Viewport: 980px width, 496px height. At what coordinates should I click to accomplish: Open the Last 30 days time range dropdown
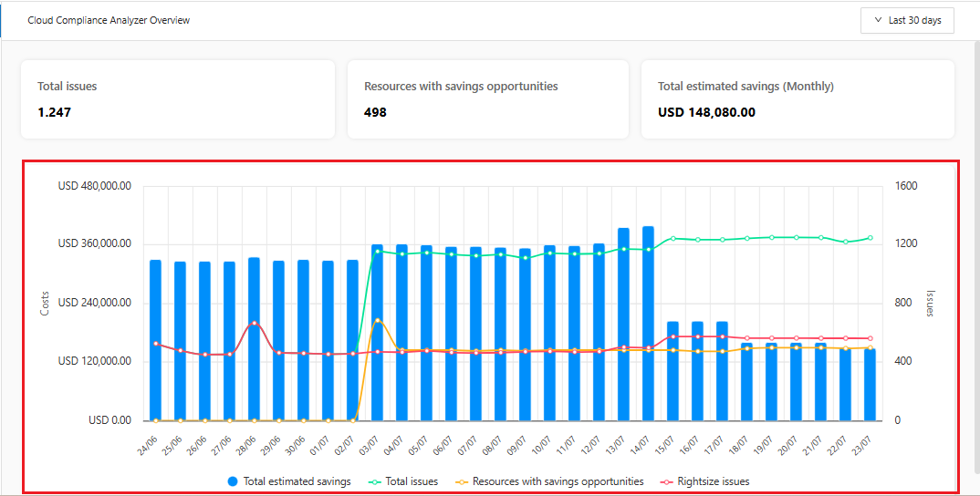pos(907,20)
